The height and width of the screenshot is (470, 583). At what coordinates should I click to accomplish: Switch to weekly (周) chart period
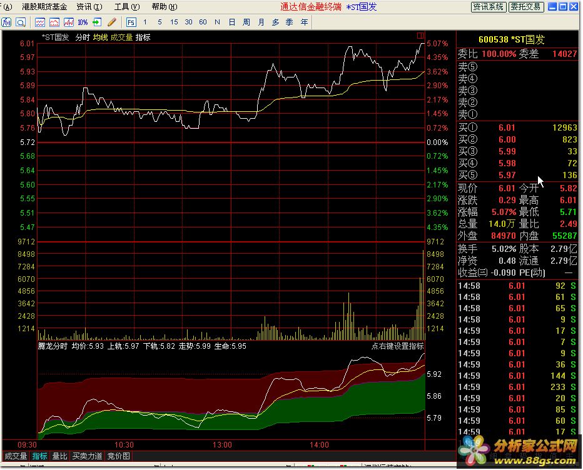pyautogui.click(x=246, y=22)
